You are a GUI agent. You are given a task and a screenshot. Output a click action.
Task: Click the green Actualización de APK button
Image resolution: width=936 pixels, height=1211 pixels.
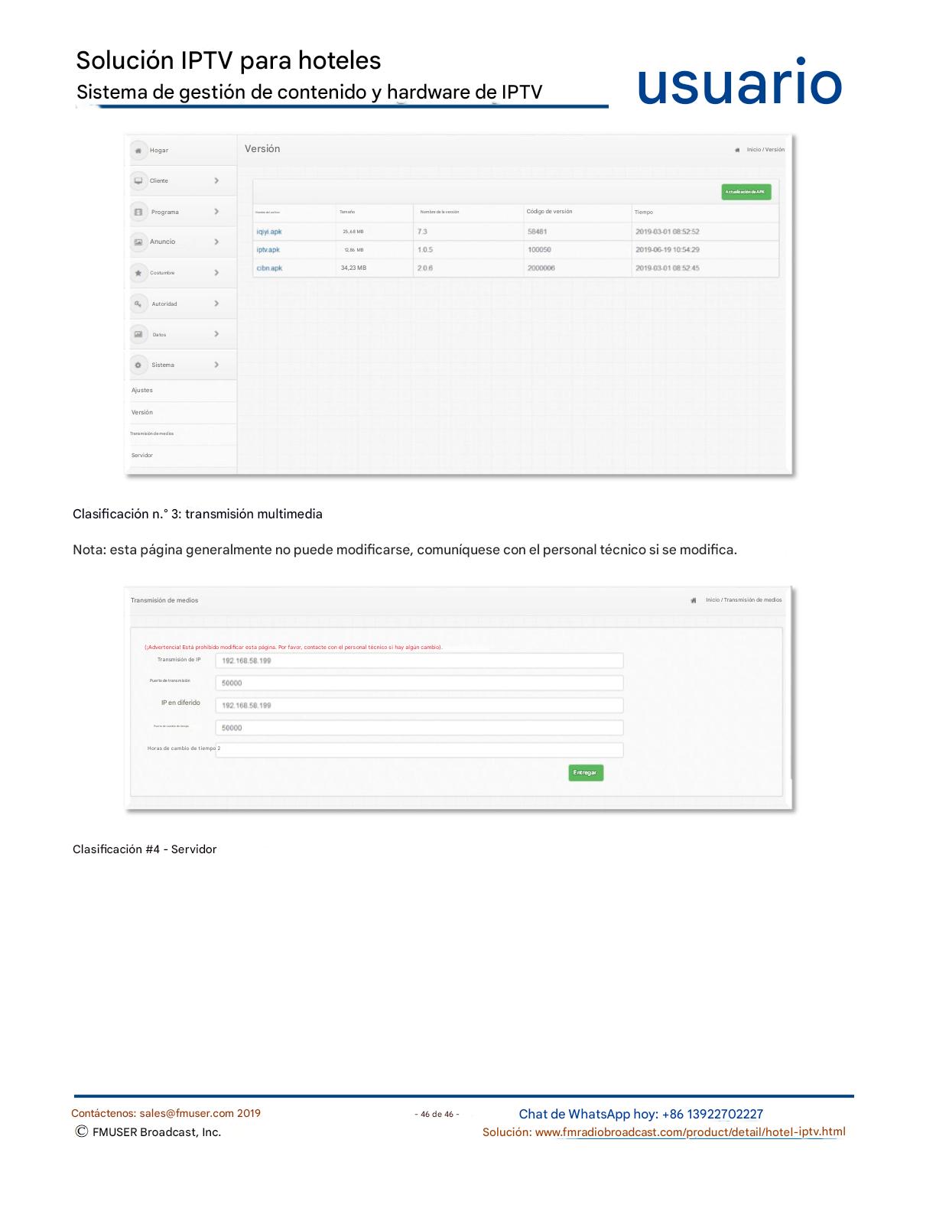746,192
